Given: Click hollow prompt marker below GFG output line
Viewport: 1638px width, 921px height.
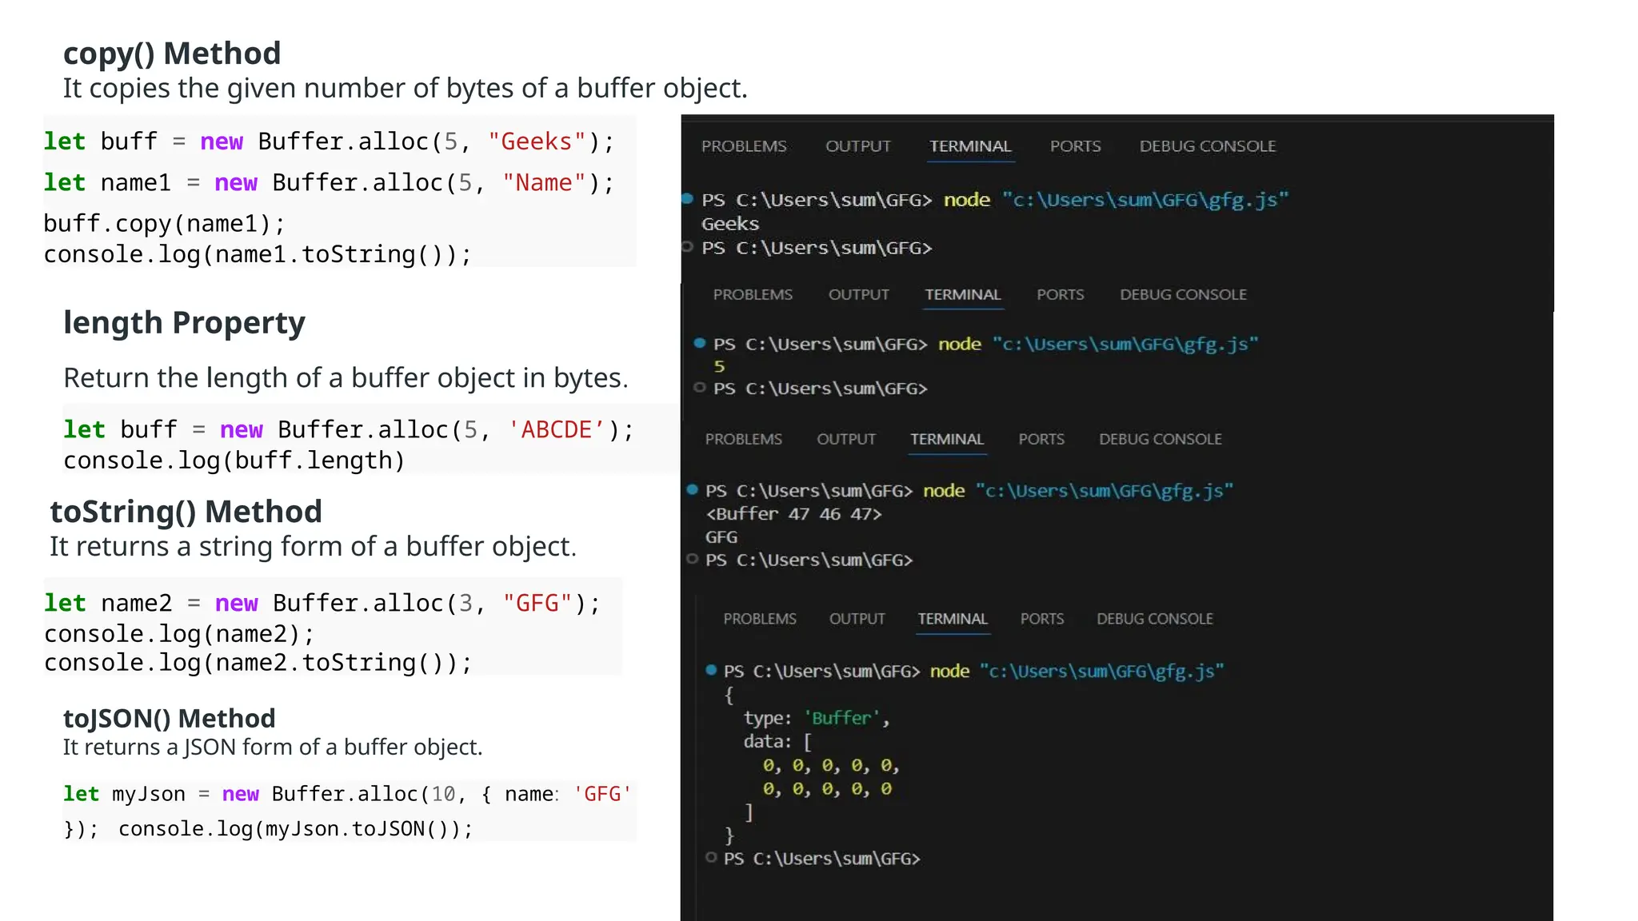Looking at the screenshot, I should point(693,559).
